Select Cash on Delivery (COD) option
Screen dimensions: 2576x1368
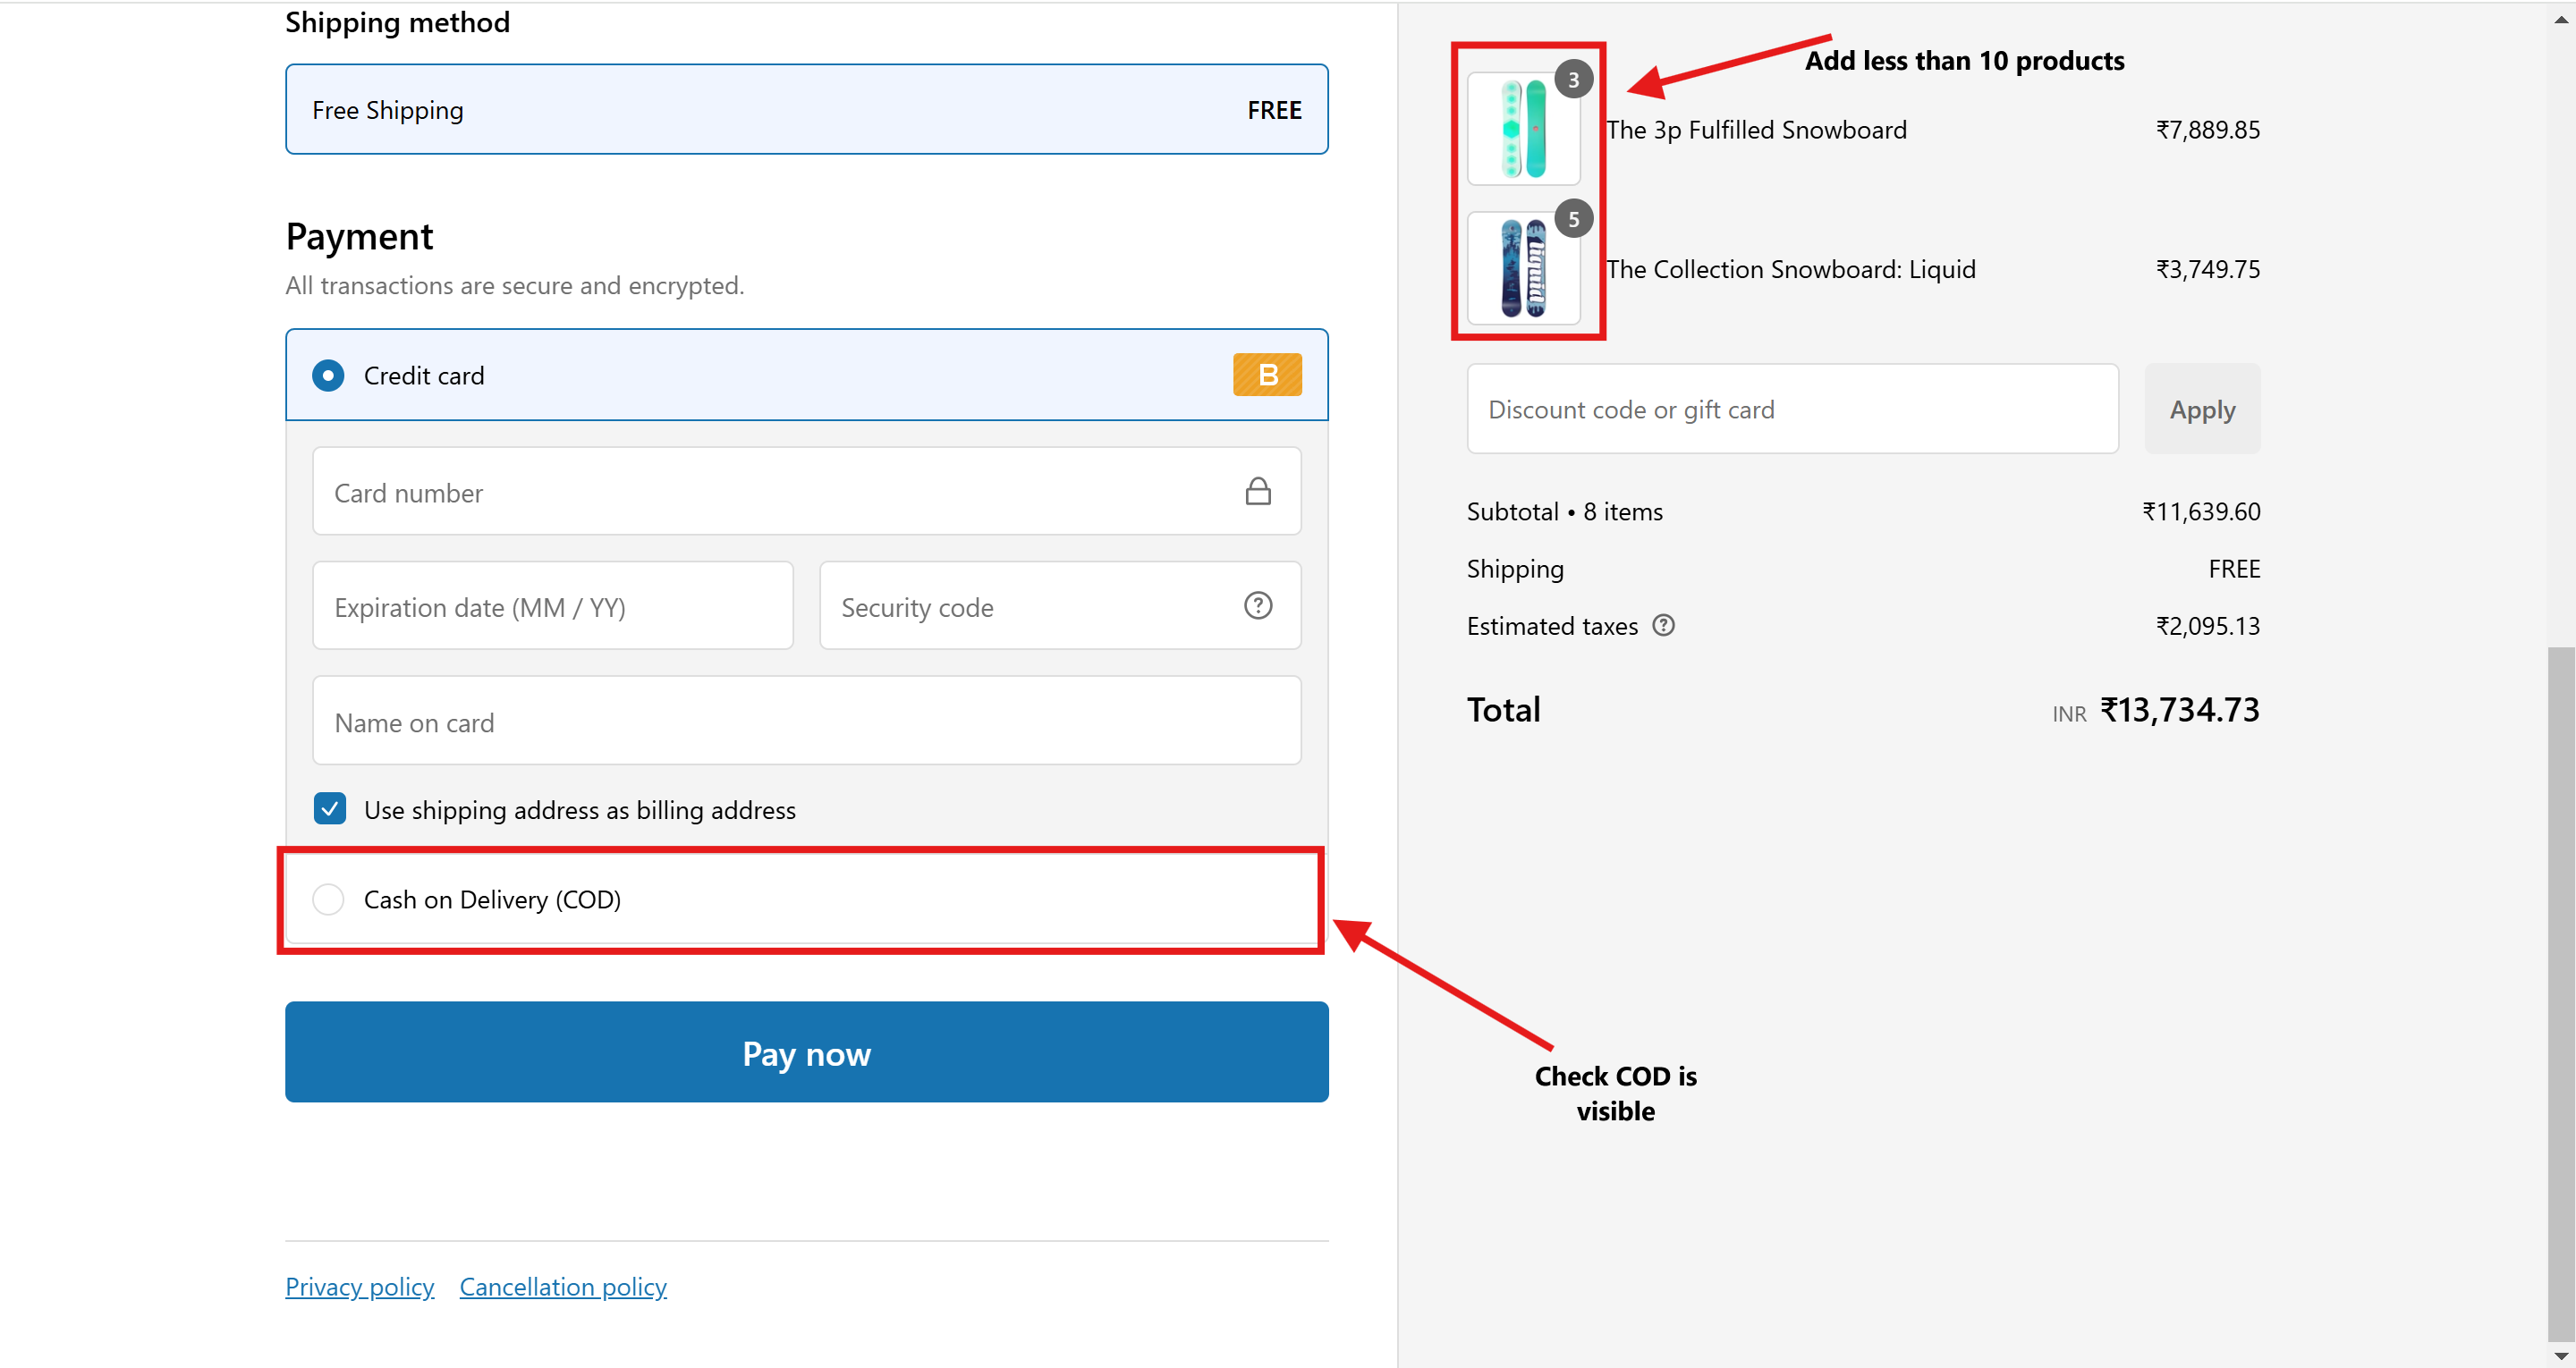pos(328,899)
